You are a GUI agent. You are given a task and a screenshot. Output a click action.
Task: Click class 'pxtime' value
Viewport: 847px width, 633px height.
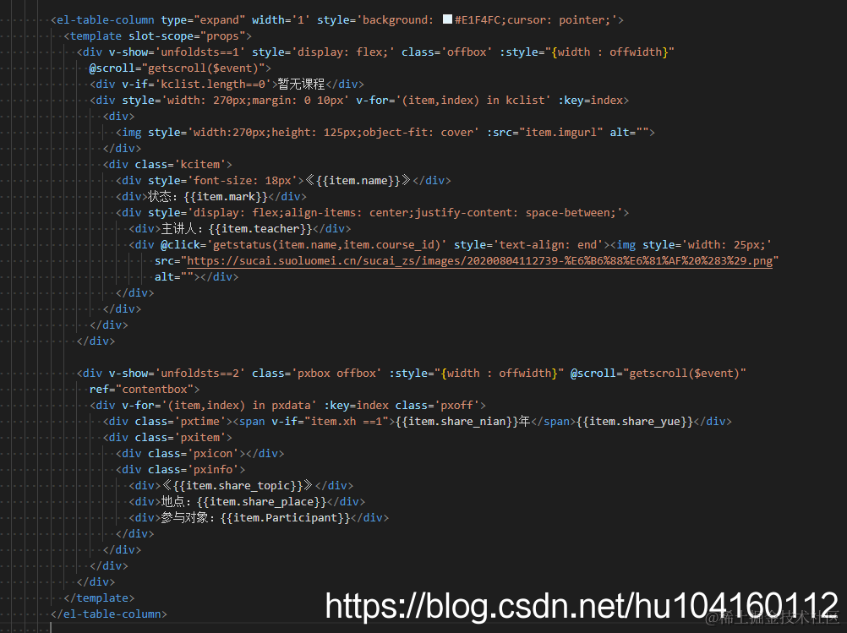pos(199,421)
